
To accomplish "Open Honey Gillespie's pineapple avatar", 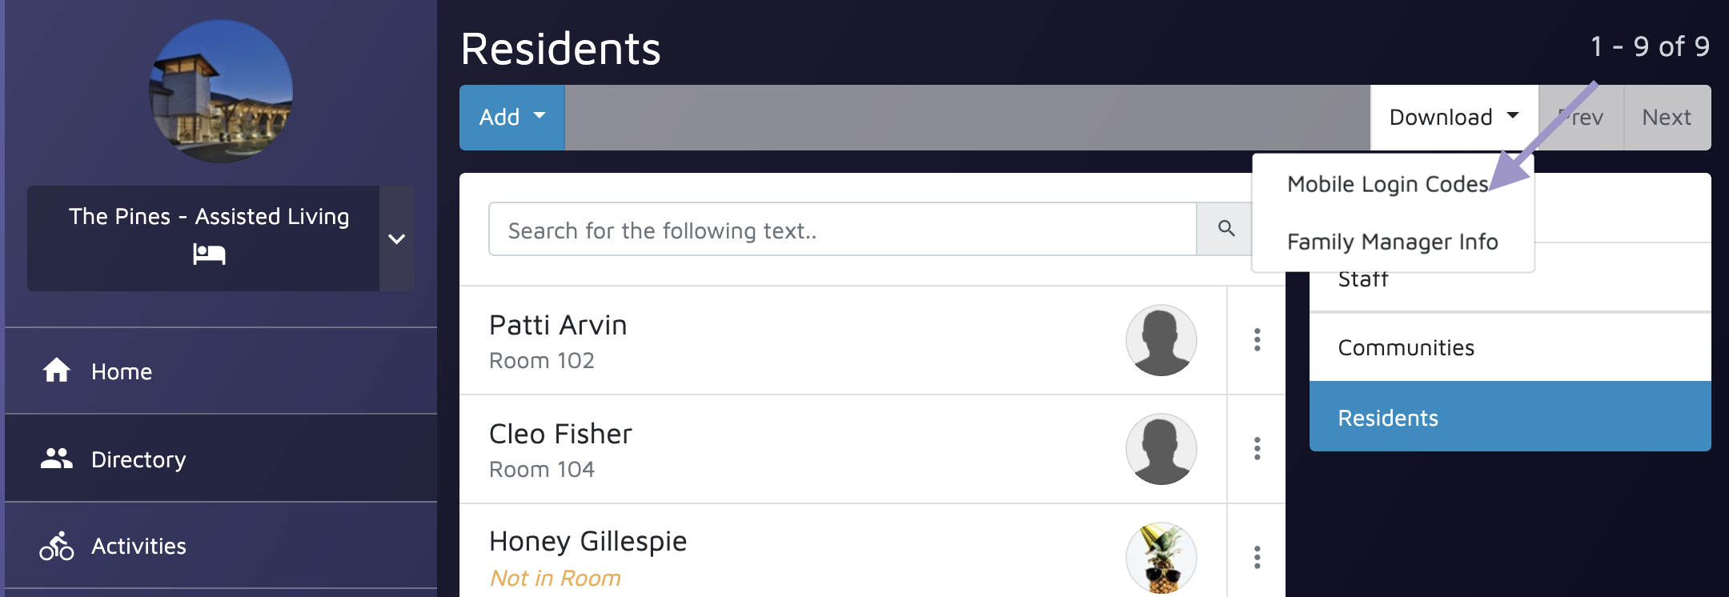I will pyautogui.click(x=1161, y=558).
